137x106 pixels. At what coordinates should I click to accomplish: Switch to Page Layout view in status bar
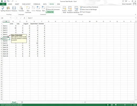112,105
